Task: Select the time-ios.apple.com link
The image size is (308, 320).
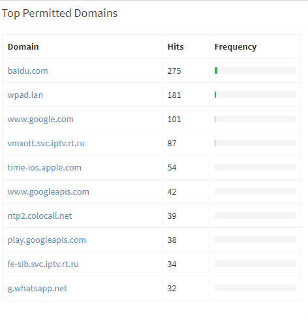Action: coord(44,167)
